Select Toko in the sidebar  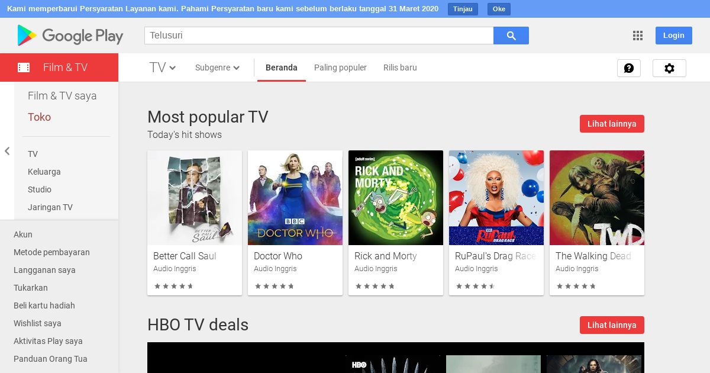(39, 117)
